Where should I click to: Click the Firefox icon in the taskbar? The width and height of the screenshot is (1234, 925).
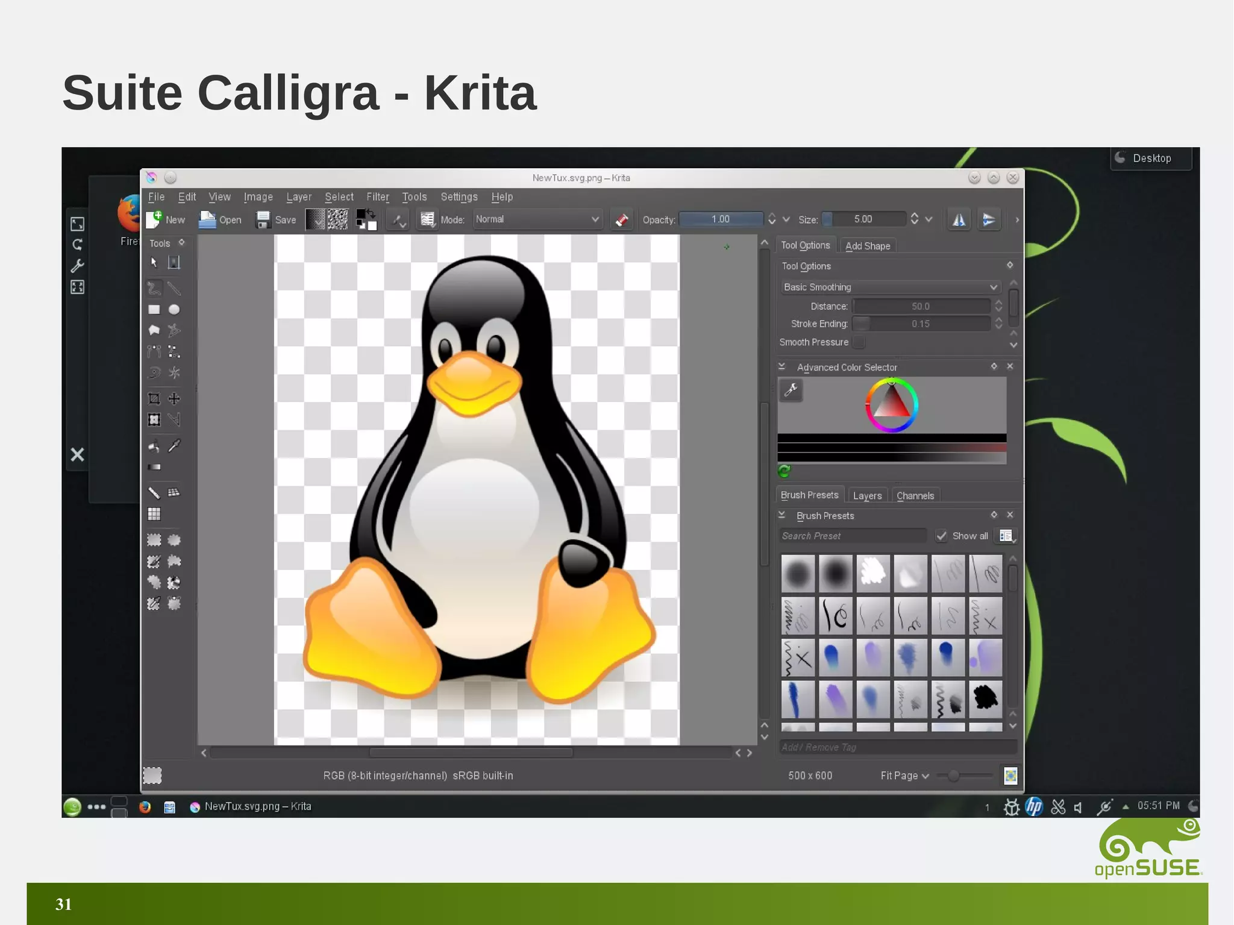145,807
